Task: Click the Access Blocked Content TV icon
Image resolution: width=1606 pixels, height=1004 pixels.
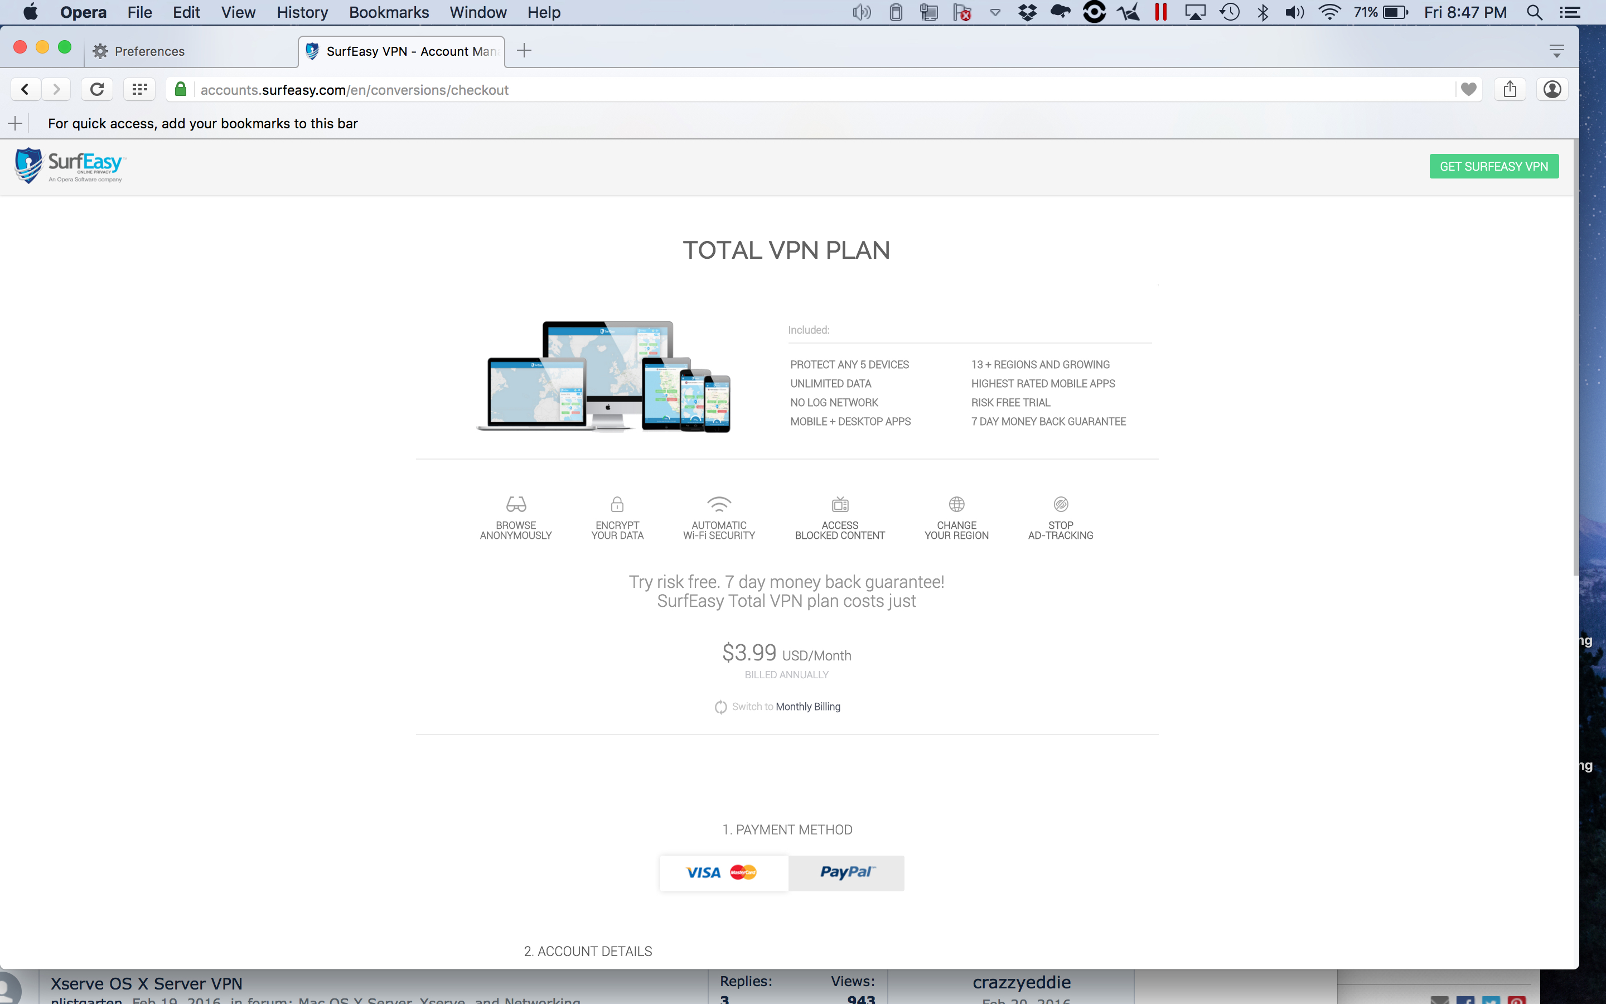Action: [840, 504]
